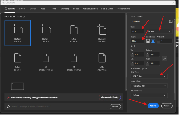Click the Artboards count field
179x115 pixels.
click(166, 41)
